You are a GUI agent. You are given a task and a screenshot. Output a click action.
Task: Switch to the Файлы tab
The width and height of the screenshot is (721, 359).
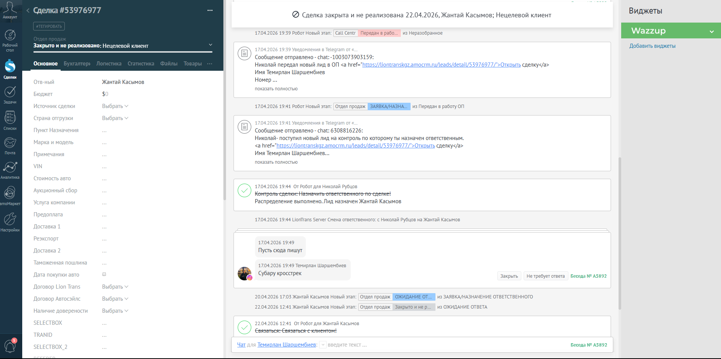169,64
